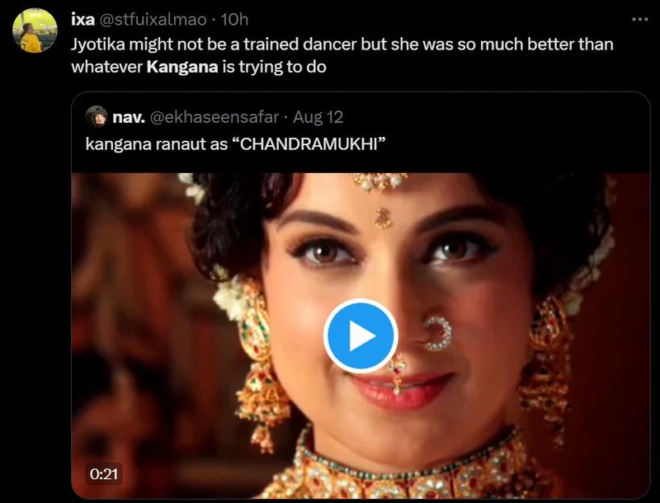Click the quoted text "kangana ranaut as"
The image size is (660, 503).
[152, 143]
